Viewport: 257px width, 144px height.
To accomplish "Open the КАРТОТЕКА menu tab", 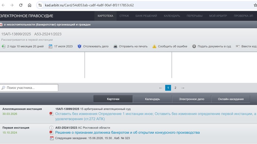I will (x=105, y=16).
